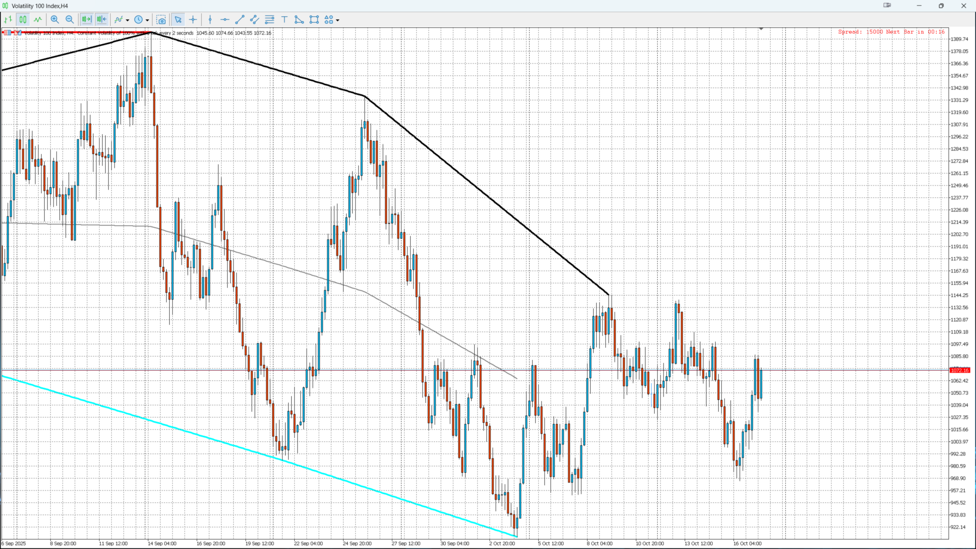
Task: Draw a vertical line
Action: 210,20
